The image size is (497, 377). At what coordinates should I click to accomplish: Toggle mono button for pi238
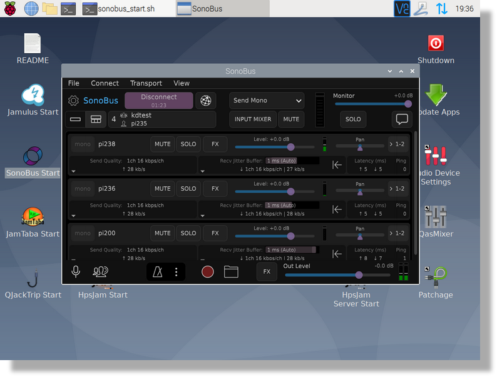point(83,144)
